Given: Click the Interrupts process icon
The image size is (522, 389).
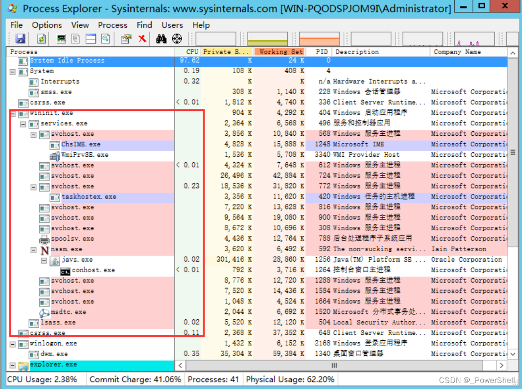Looking at the screenshot, I should click(x=34, y=82).
